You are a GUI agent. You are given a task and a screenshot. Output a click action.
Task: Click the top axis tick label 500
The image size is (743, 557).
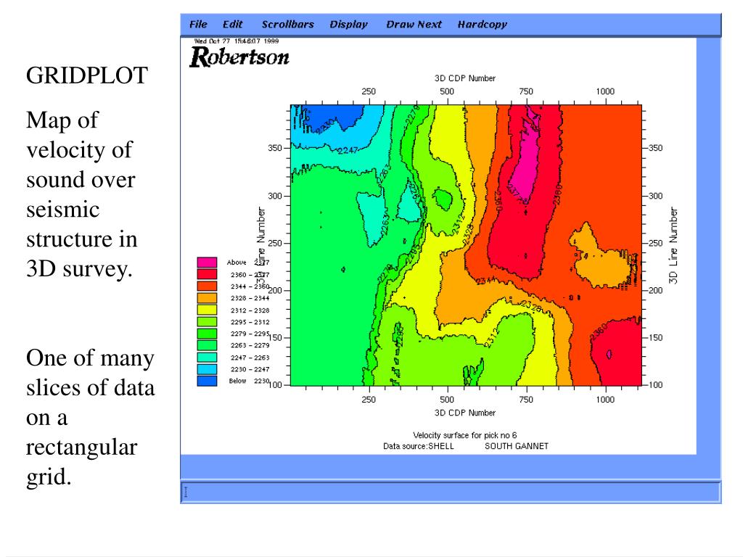point(447,91)
